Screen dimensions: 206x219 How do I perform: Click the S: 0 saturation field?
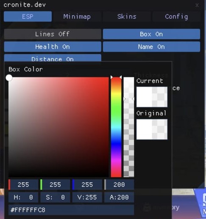(55, 197)
